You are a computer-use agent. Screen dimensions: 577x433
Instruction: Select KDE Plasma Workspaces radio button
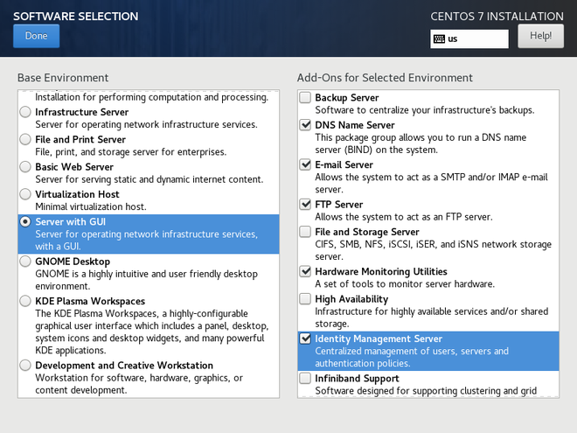25,300
